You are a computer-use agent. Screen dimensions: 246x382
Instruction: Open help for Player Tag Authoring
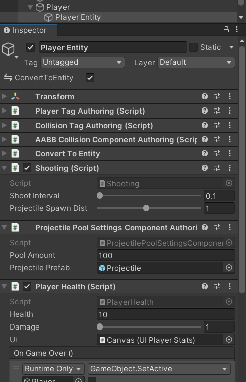(x=205, y=111)
